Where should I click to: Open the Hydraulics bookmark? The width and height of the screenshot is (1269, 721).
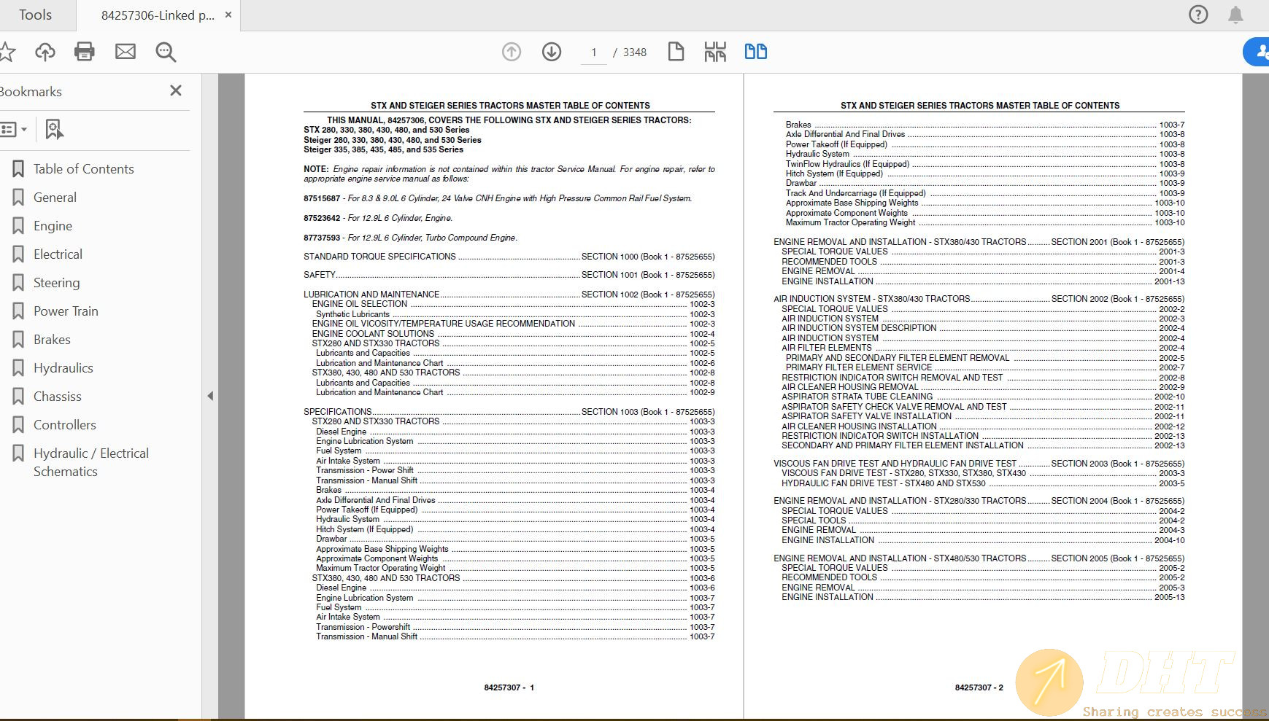pyautogui.click(x=63, y=368)
